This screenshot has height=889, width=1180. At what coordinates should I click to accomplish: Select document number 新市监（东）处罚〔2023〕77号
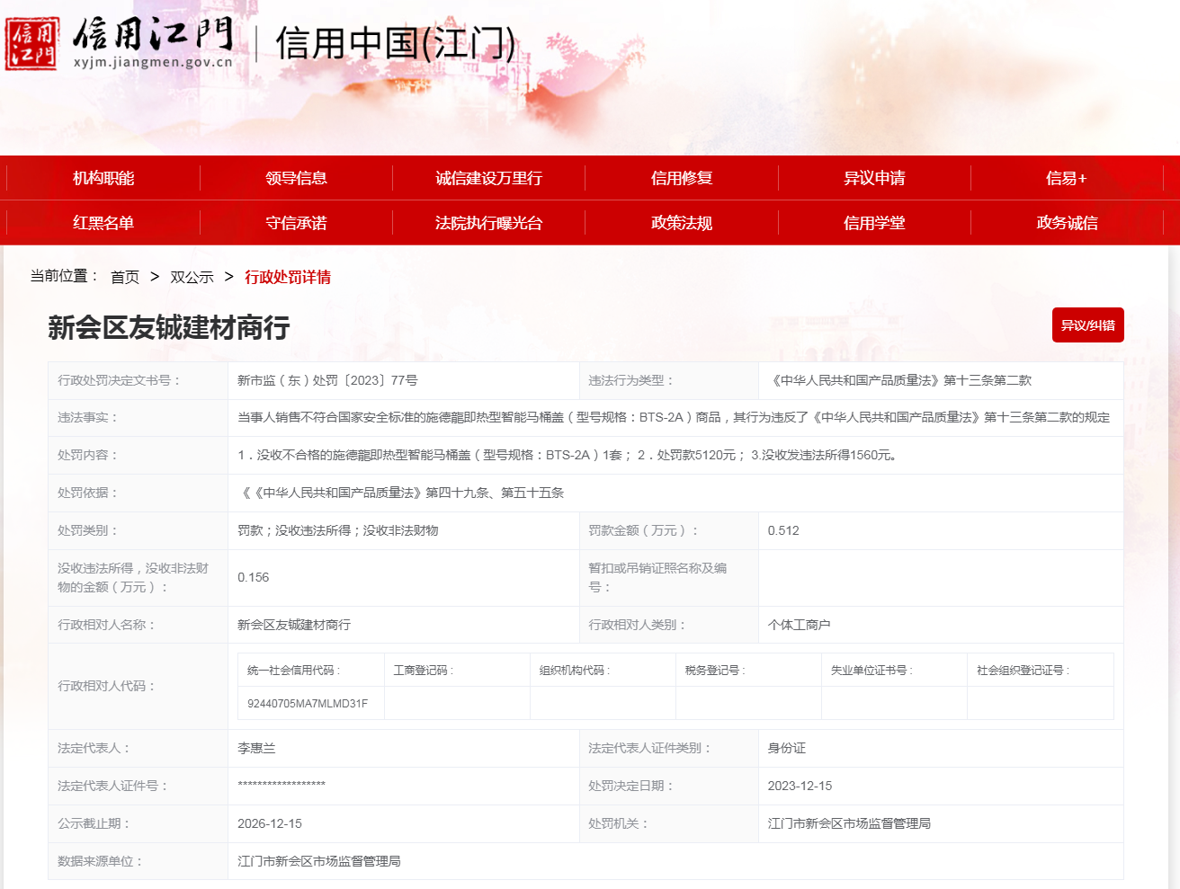point(327,380)
